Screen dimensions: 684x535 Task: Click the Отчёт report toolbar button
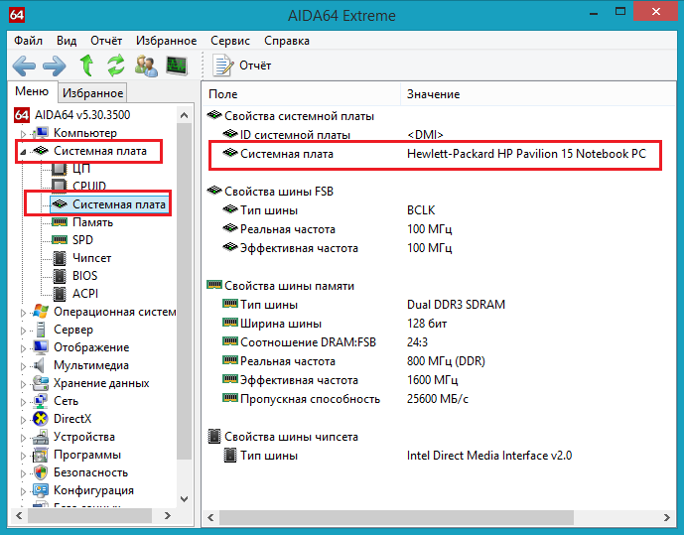[x=241, y=66]
